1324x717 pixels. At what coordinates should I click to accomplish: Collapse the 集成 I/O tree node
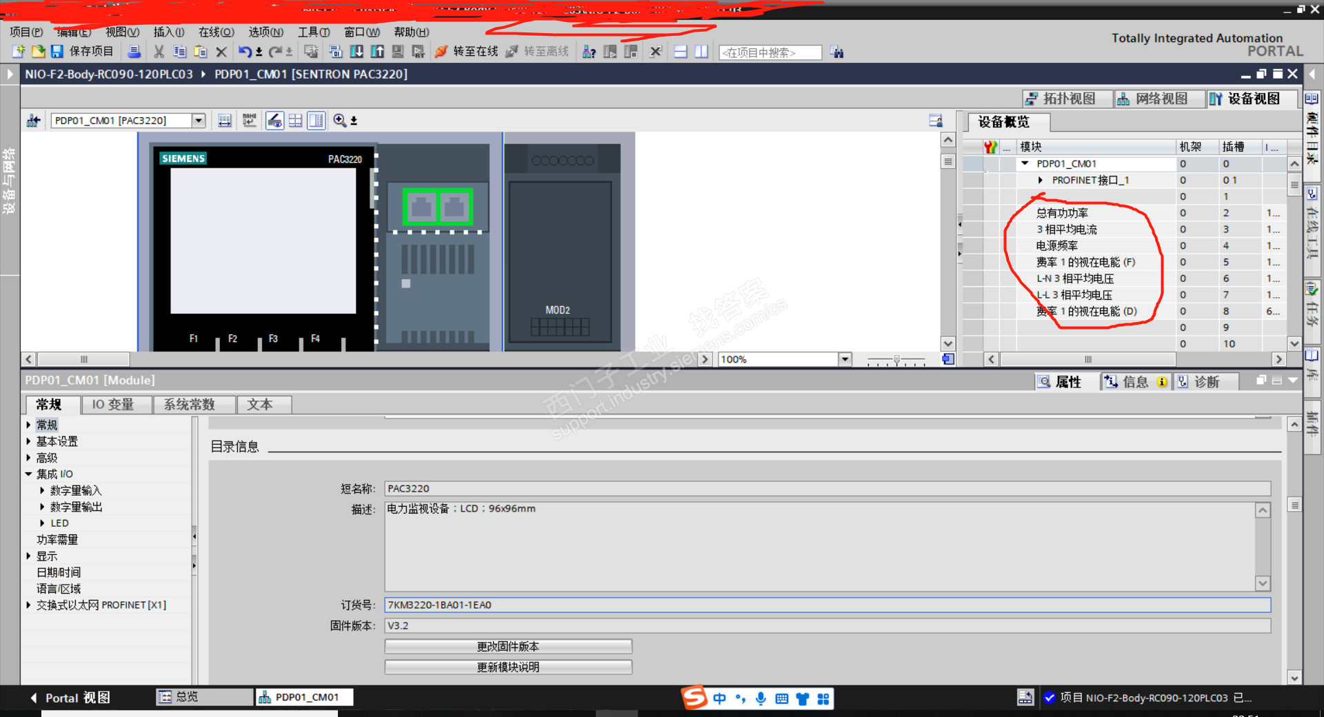[28, 474]
